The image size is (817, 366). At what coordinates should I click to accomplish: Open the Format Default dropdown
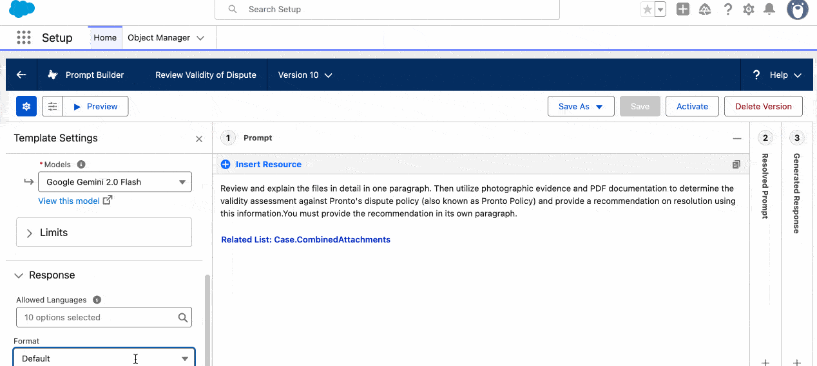click(x=104, y=358)
